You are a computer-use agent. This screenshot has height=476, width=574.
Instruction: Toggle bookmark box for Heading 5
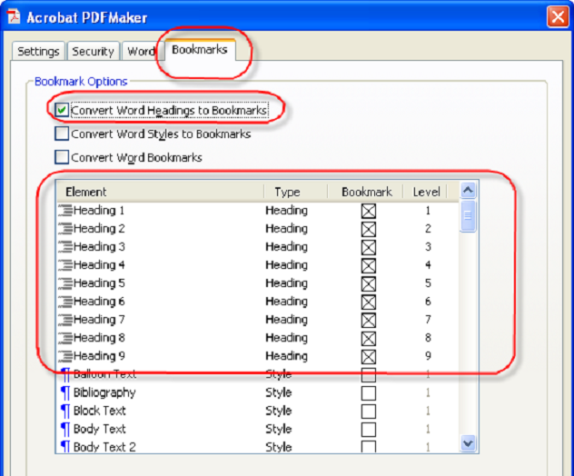[368, 283]
